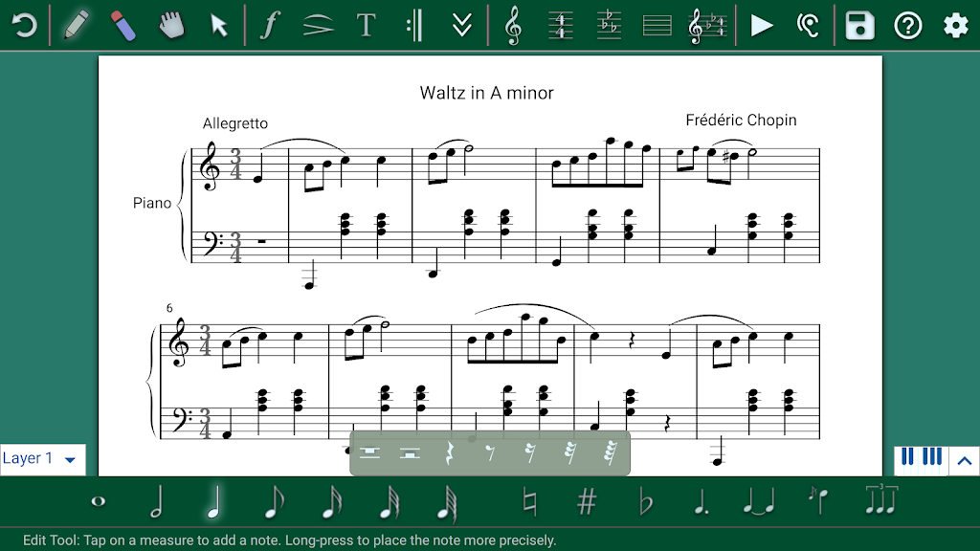980x551 pixels.
Task: Undo the last action
Action: tap(24, 26)
